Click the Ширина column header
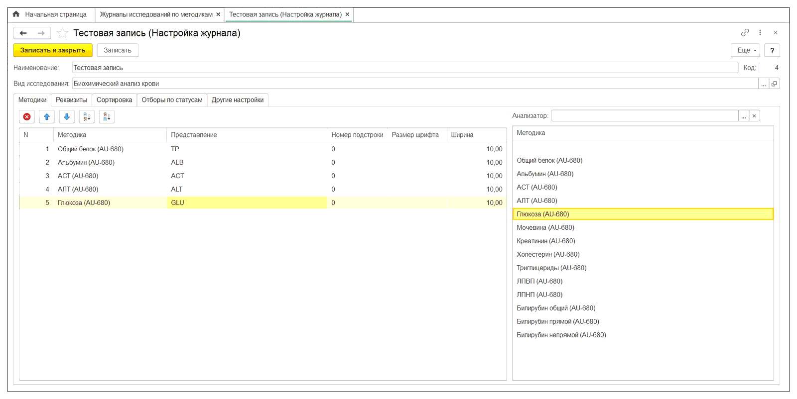This screenshot has width=797, height=399. 477,135
